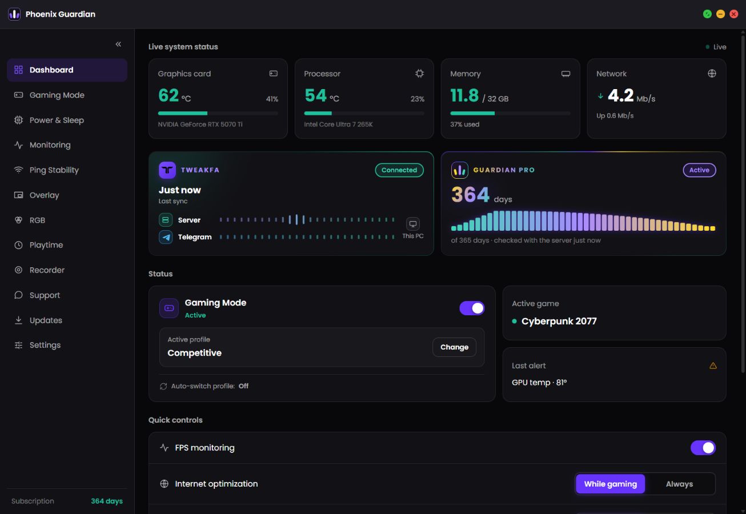Click the Just now last sync text

tap(179, 190)
